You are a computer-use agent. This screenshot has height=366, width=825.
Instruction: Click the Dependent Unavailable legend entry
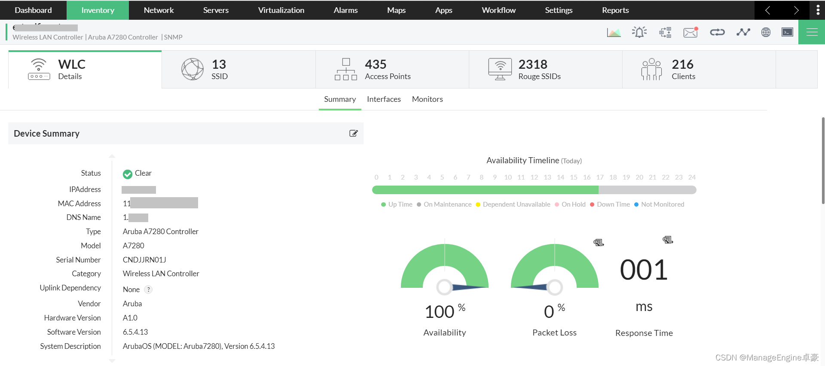513,204
